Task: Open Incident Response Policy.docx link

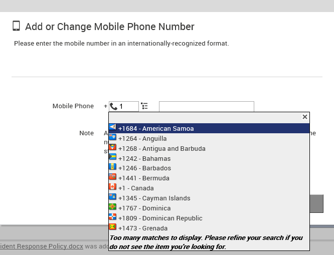Action: tap(42, 246)
